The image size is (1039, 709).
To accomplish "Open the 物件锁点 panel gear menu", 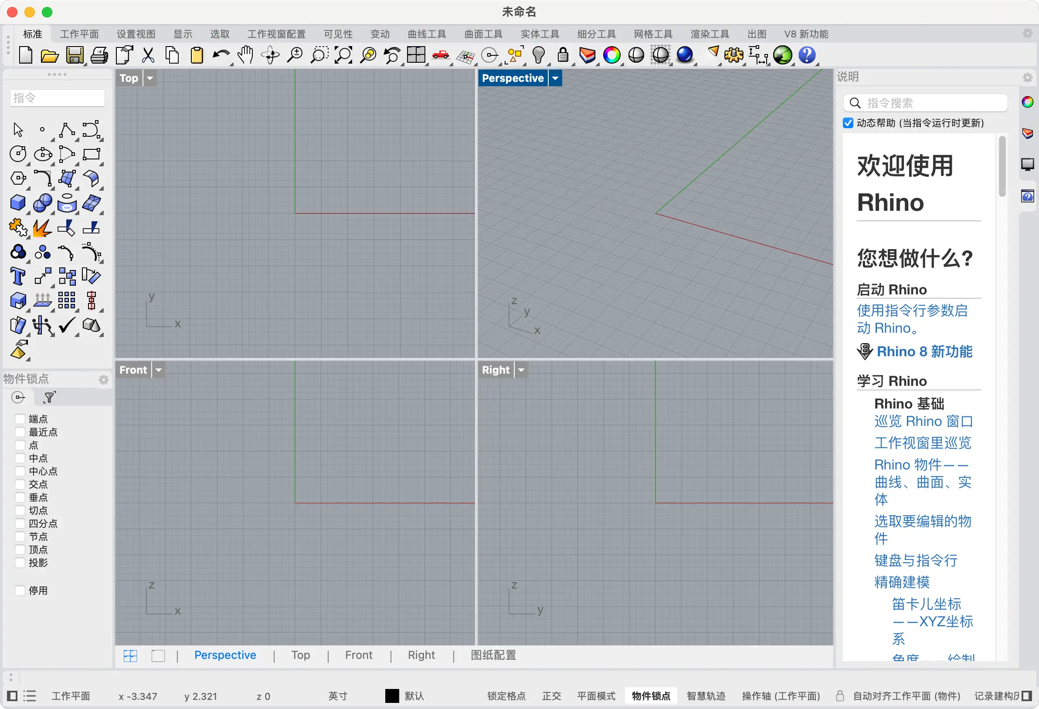I will [103, 380].
